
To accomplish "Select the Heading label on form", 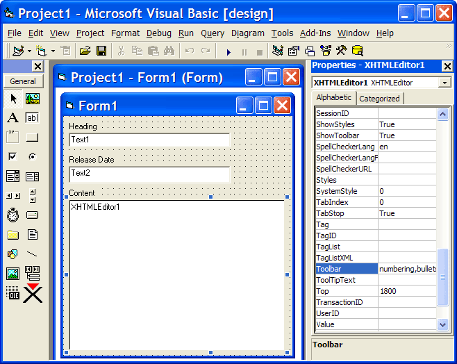I will (83, 126).
